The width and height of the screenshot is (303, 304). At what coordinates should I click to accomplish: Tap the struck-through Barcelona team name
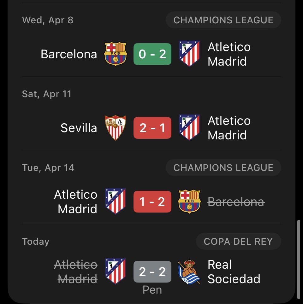coord(236,202)
